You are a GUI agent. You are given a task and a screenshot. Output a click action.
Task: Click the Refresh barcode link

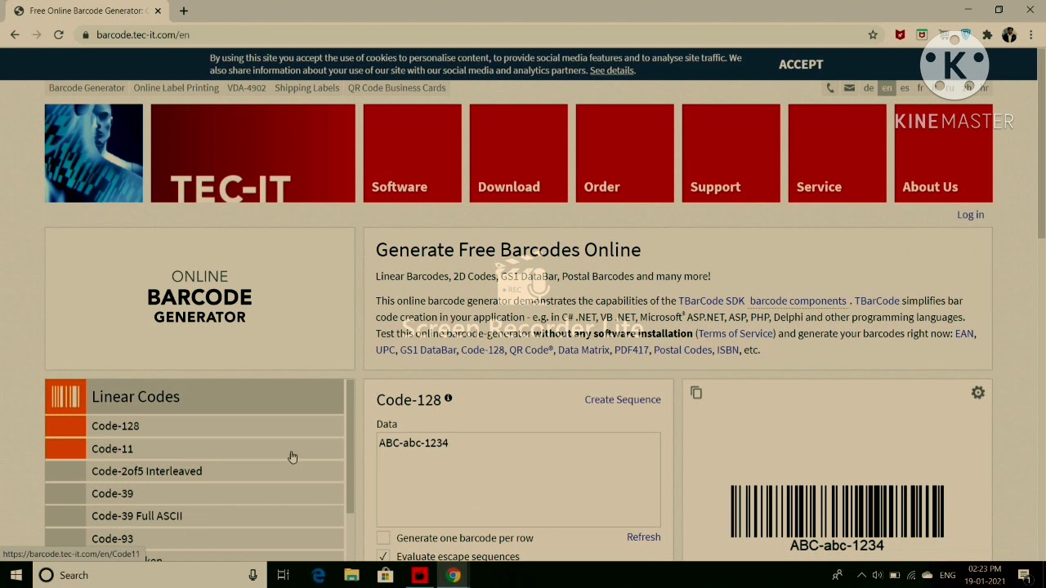point(644,537)
